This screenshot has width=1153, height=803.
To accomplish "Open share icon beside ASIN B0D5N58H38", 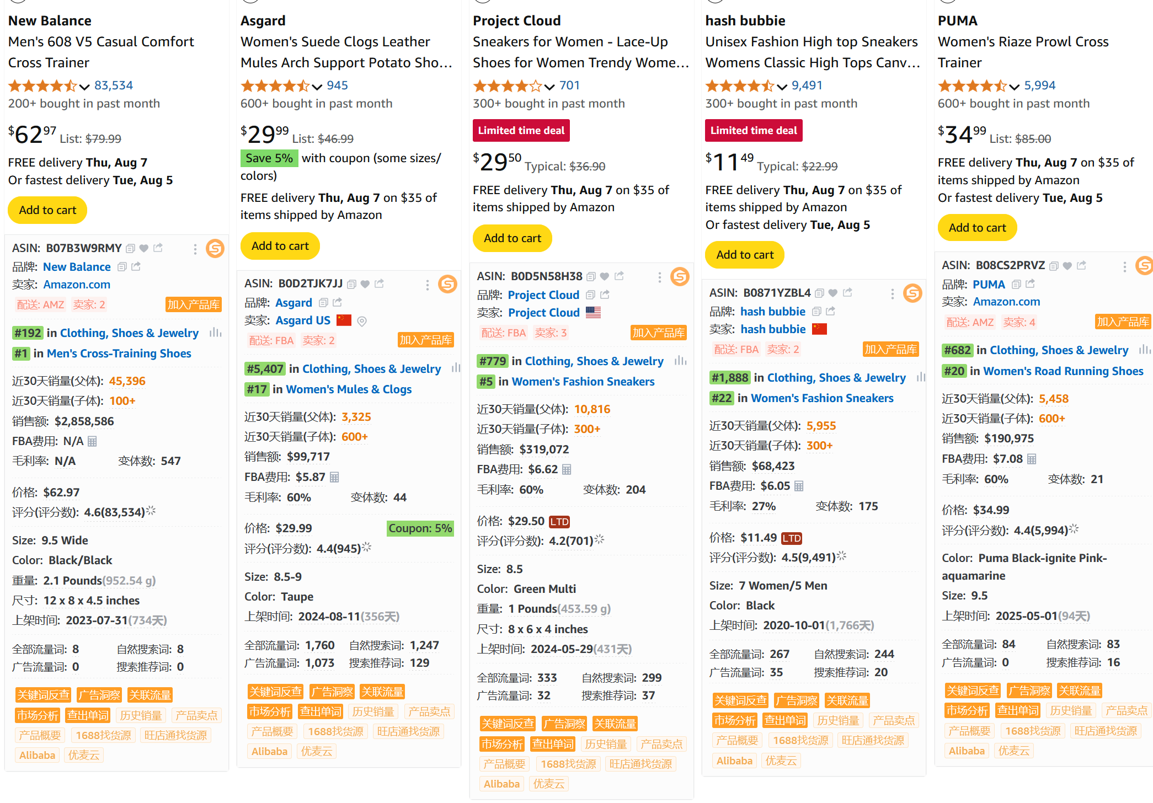I will tap(620, 276).
